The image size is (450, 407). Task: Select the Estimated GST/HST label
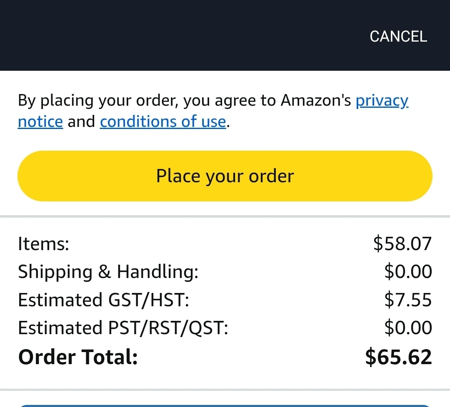coord(103,300)
